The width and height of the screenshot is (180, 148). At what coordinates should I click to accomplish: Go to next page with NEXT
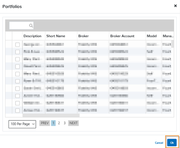point(74,123)
